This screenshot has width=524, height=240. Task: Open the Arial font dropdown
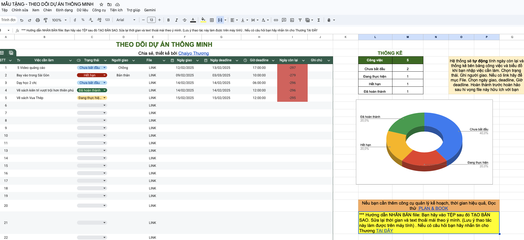click(126, 20)
